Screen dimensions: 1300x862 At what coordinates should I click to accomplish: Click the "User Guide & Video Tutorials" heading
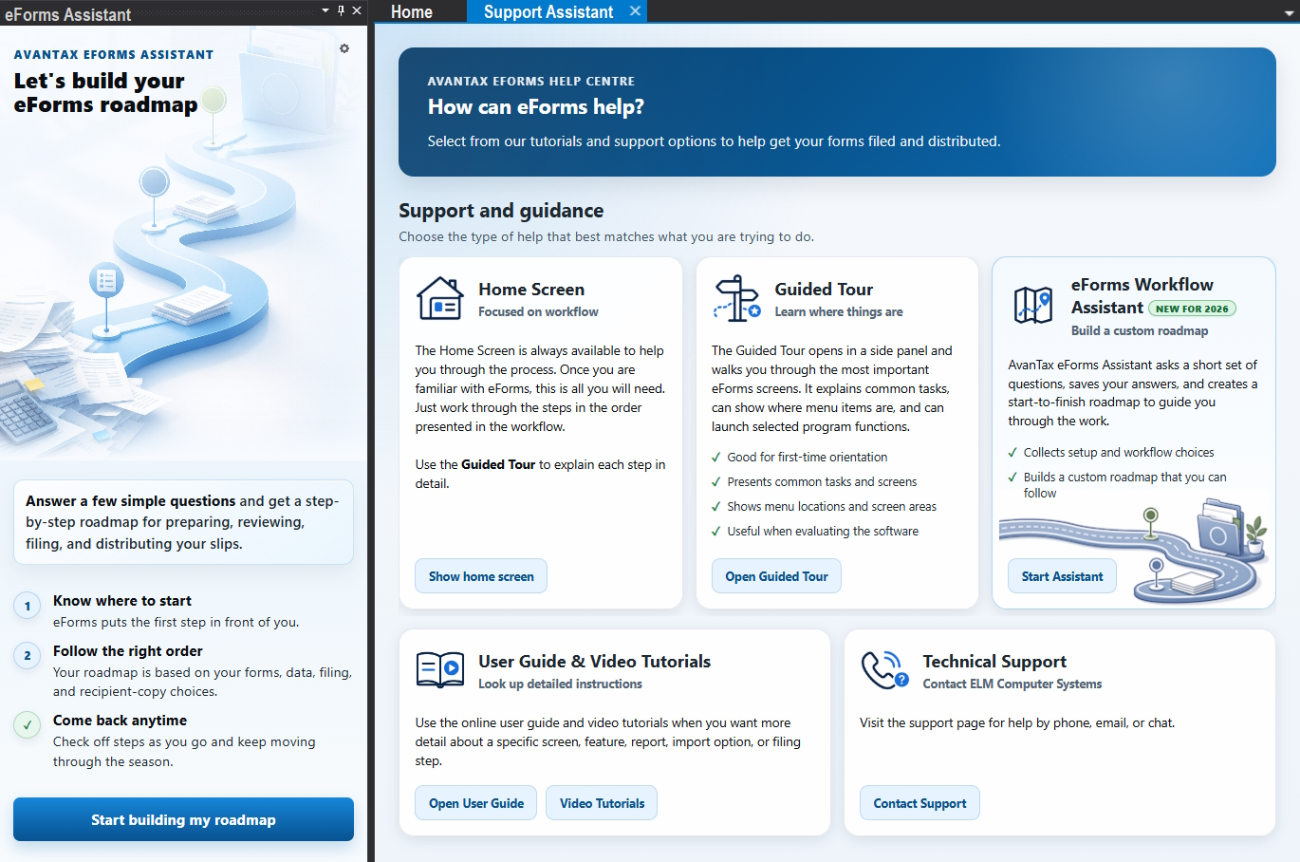click(594, 662)
